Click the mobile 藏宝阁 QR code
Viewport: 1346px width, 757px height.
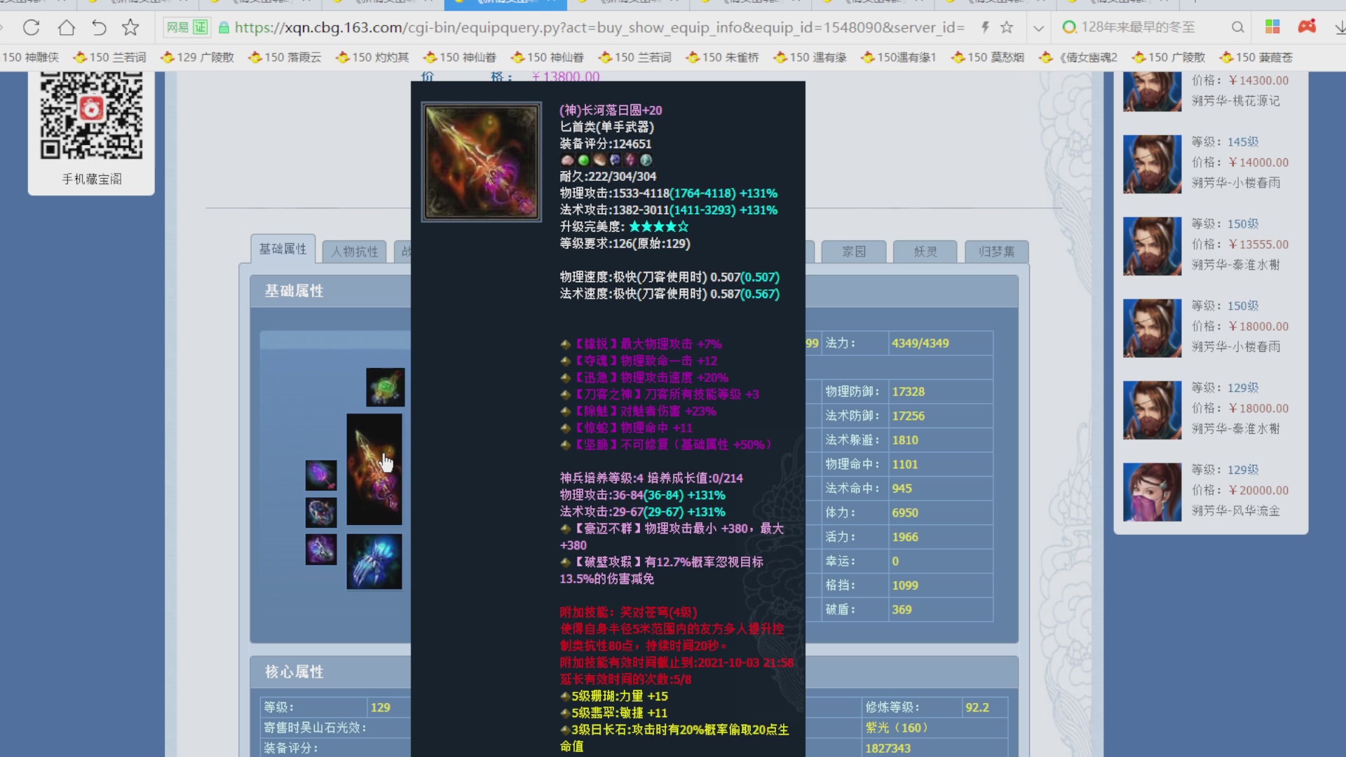pos(92,115)
